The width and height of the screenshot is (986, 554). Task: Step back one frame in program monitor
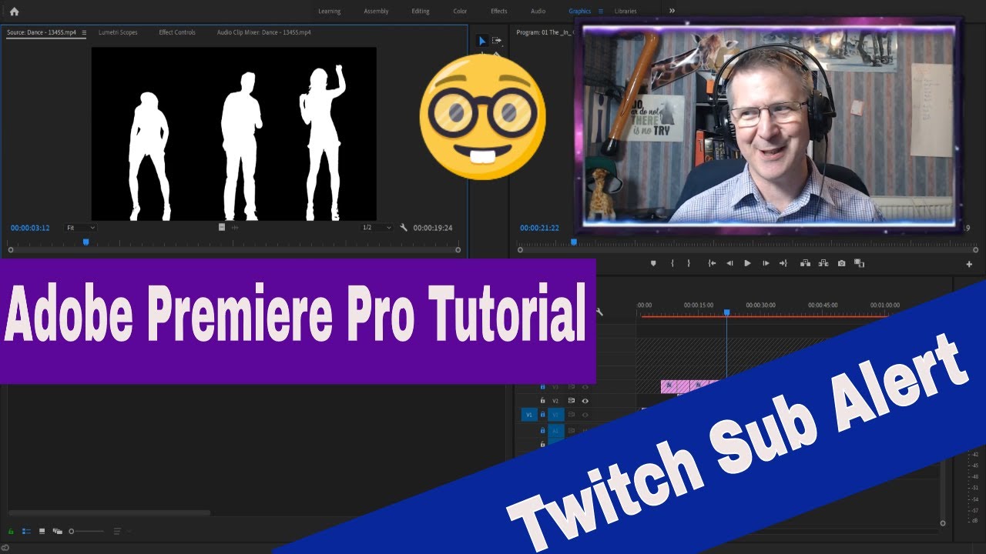click(x=729, y=263)
